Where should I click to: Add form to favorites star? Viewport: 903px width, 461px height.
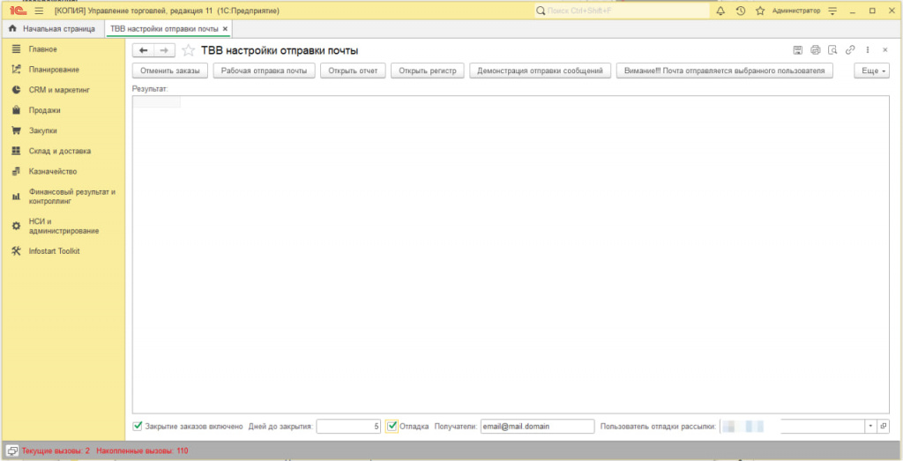click(x=189, y=50)
